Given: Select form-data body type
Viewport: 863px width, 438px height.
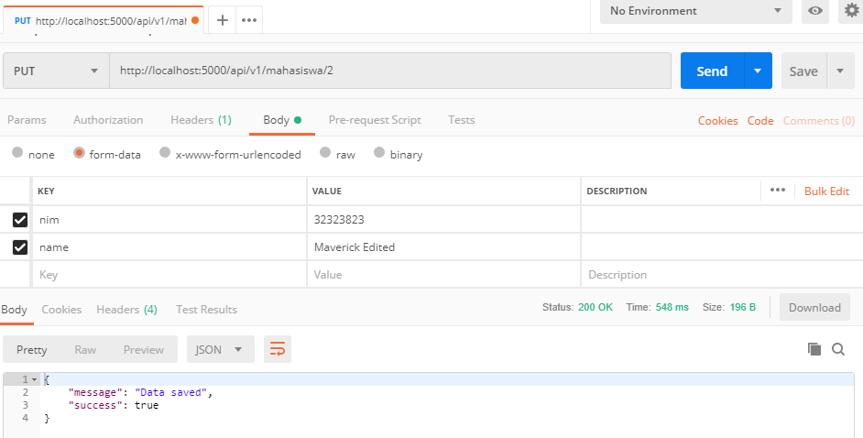Looking at the screenshot, I should coord(80,152).
